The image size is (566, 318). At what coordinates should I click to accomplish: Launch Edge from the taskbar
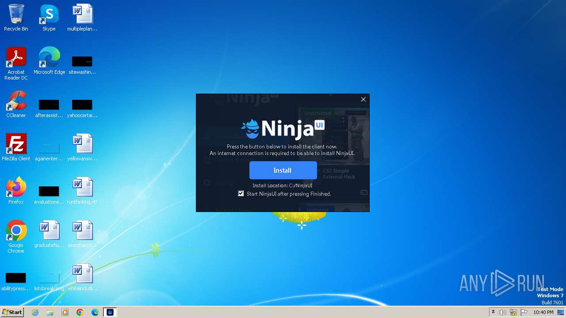point(95,312)
